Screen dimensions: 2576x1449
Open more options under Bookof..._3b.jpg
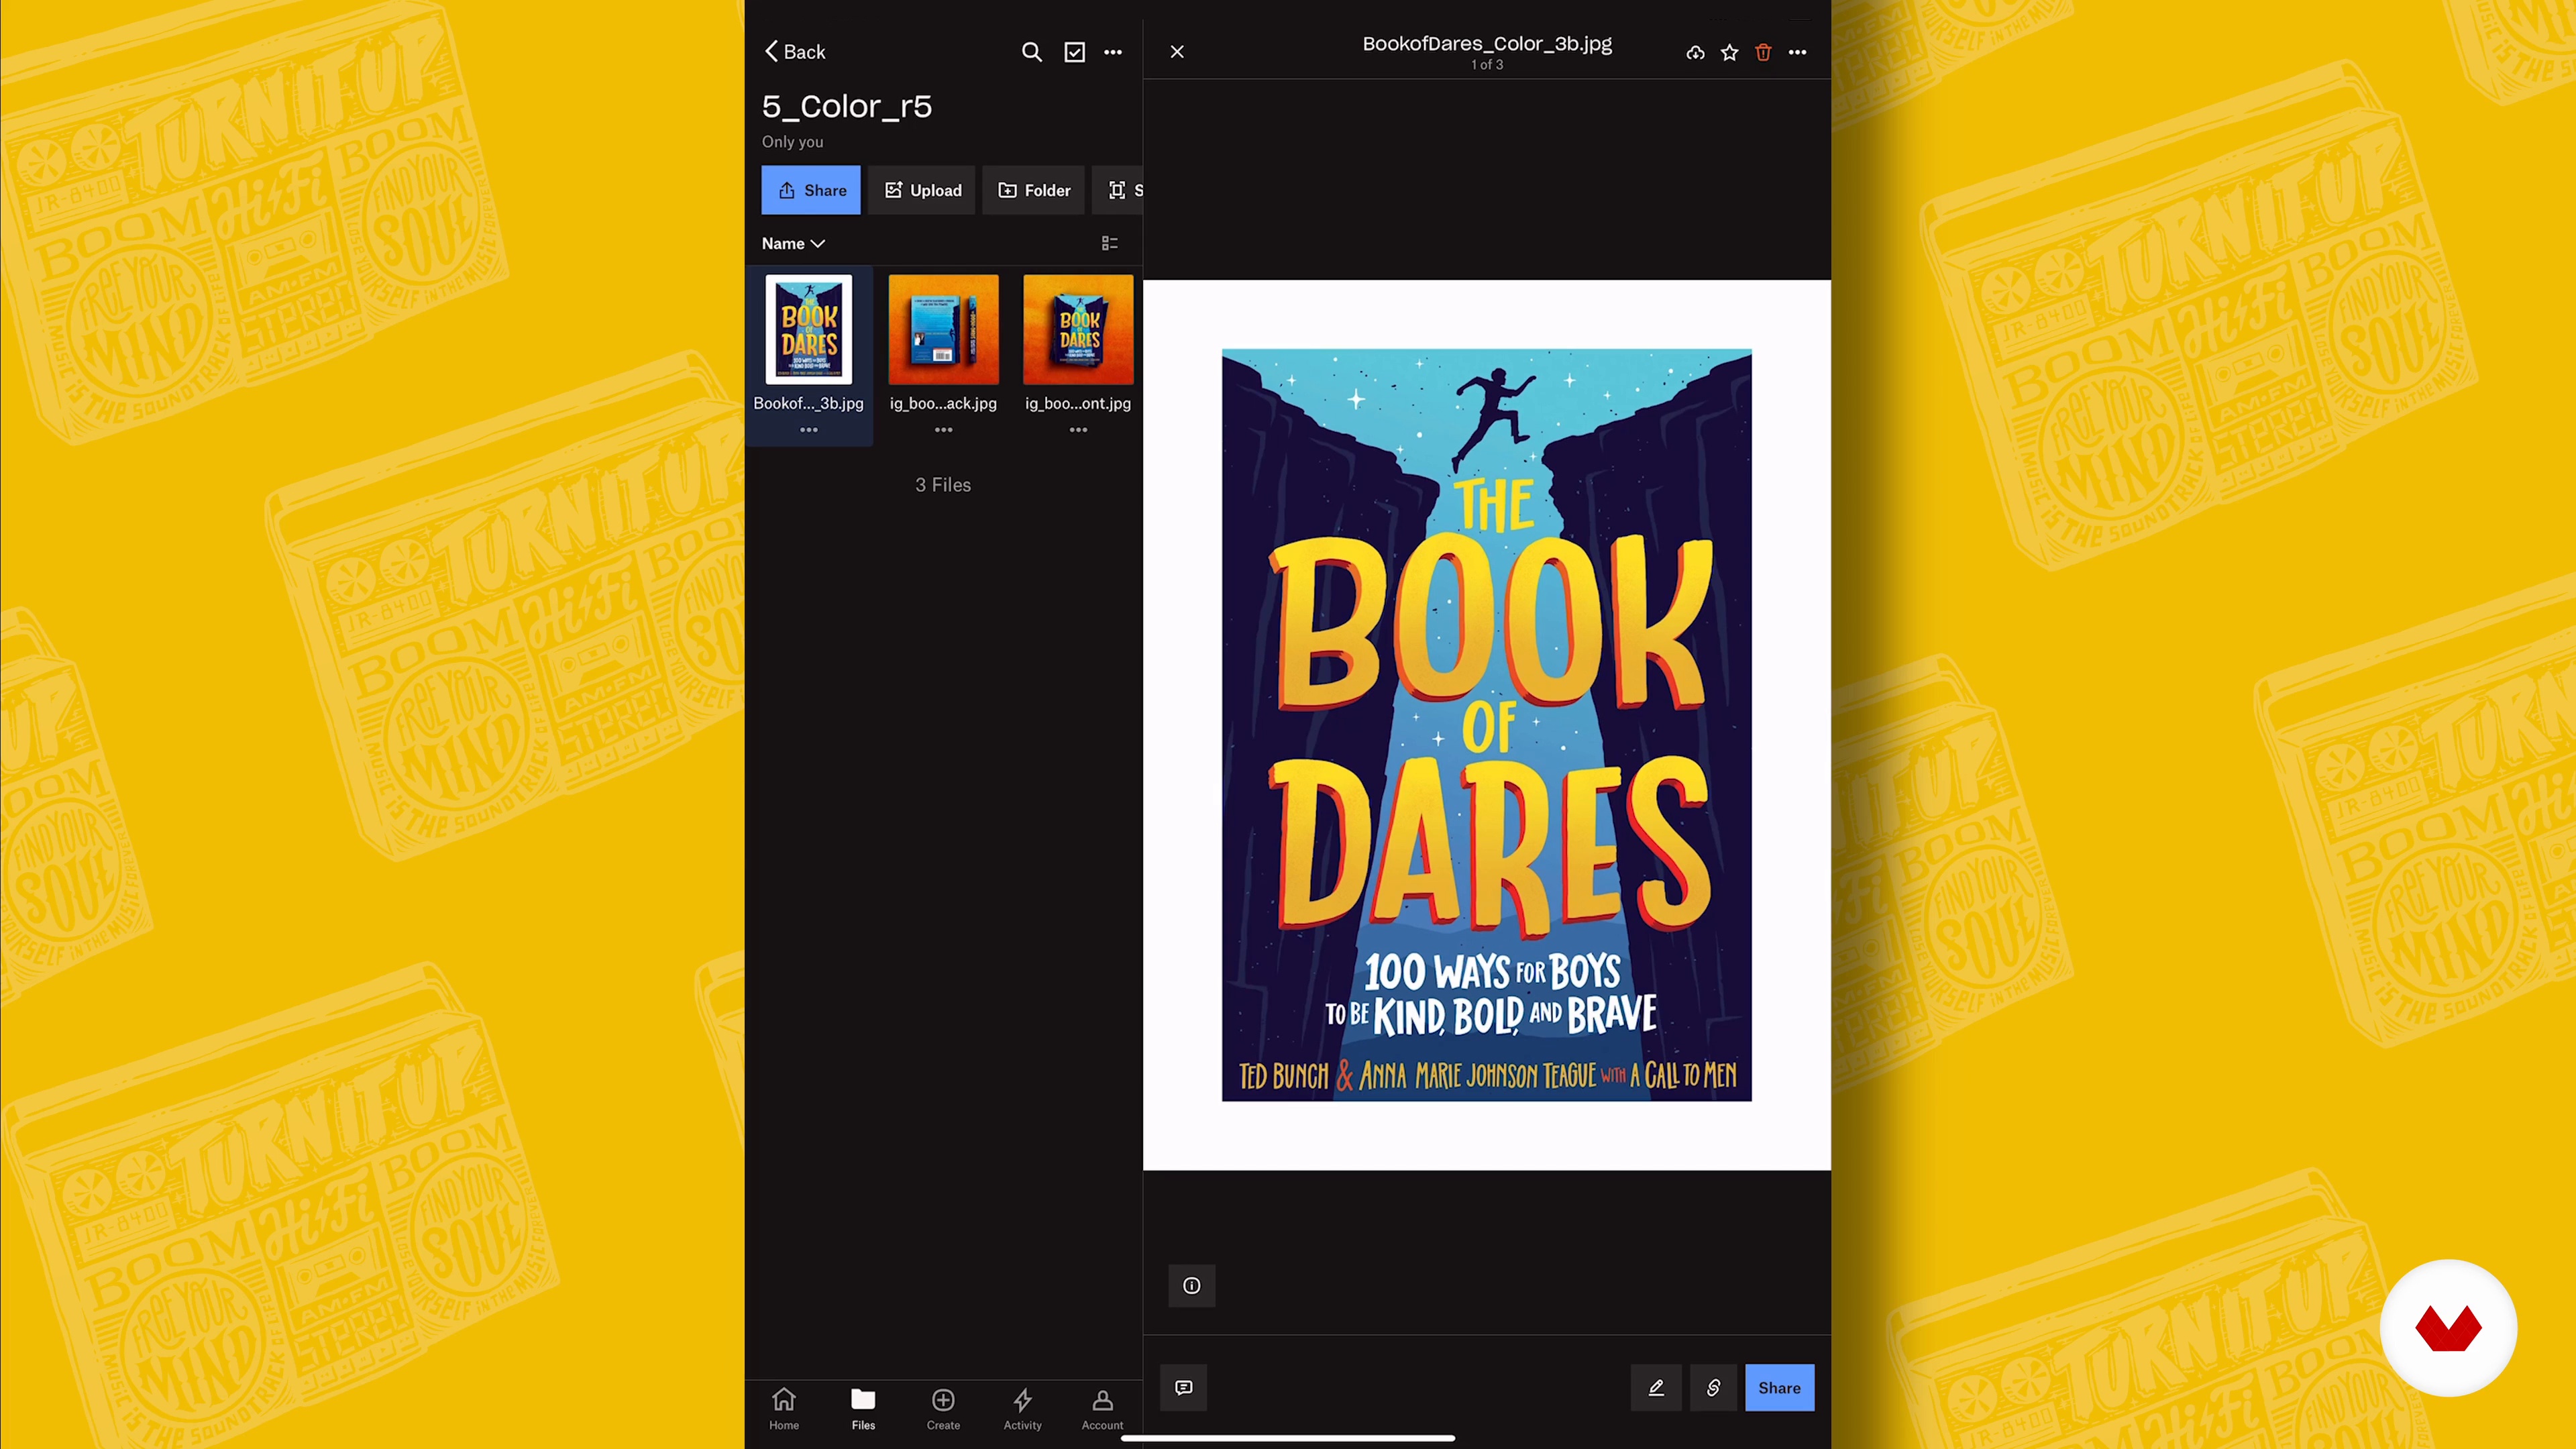(809, 430)
